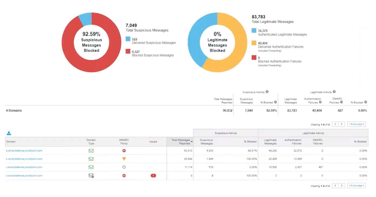Go to previous page using bottom pagination arrow

[x=335, y=186]
